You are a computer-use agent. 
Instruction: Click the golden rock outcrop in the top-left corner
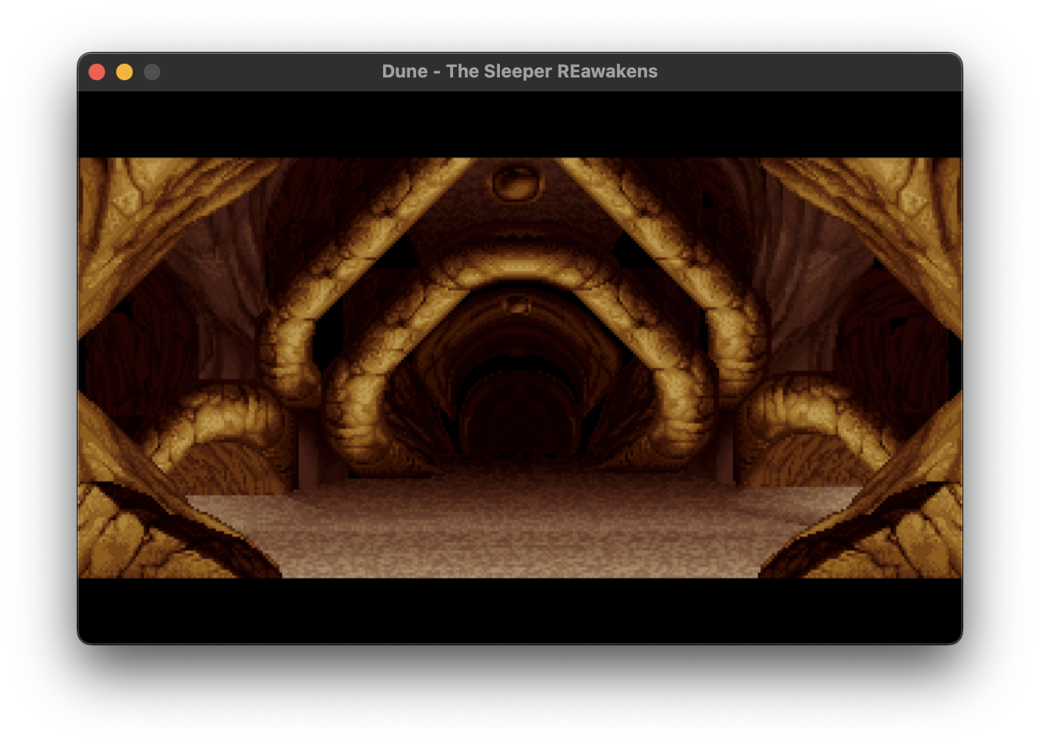[x=138, y=207]
